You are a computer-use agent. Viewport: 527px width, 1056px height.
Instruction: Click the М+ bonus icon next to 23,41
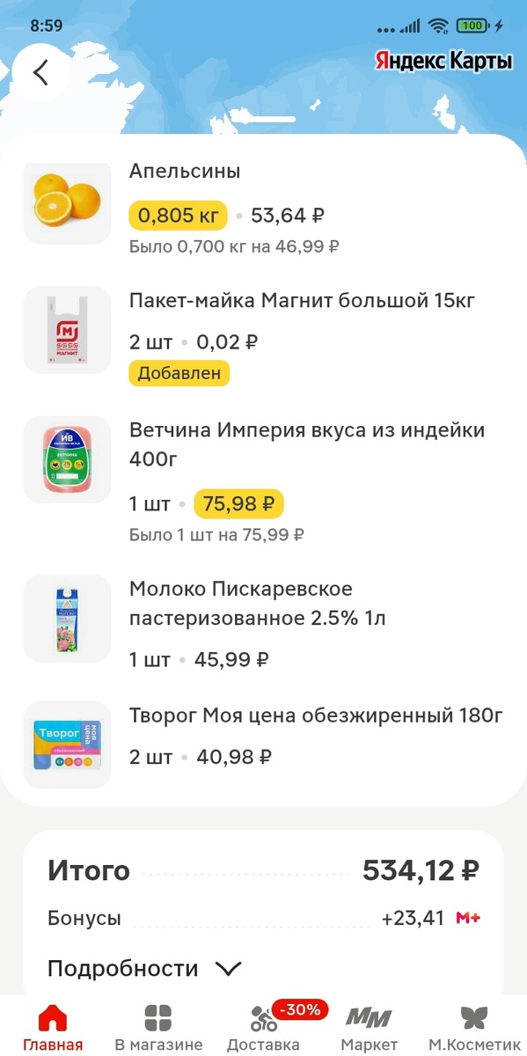click(x=470, y=916)
